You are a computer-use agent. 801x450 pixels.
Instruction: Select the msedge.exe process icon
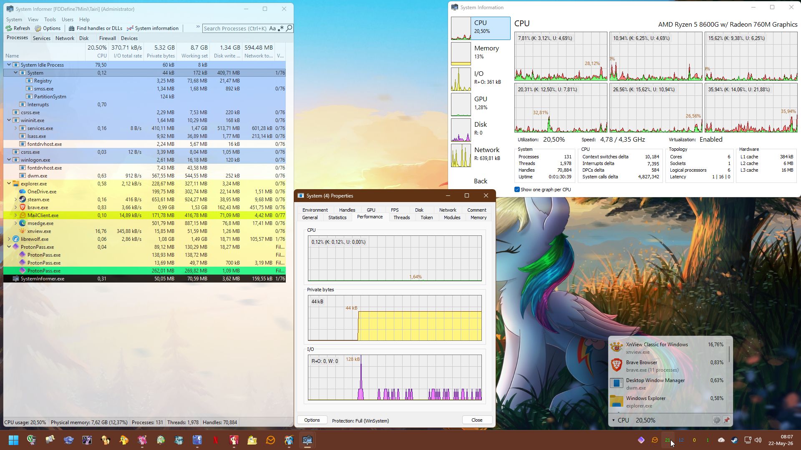23,223
